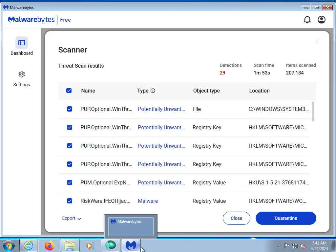This screenshot has height=252, width=336.
Task: Click the results list scrollbar
Action: tap(313, 112)
